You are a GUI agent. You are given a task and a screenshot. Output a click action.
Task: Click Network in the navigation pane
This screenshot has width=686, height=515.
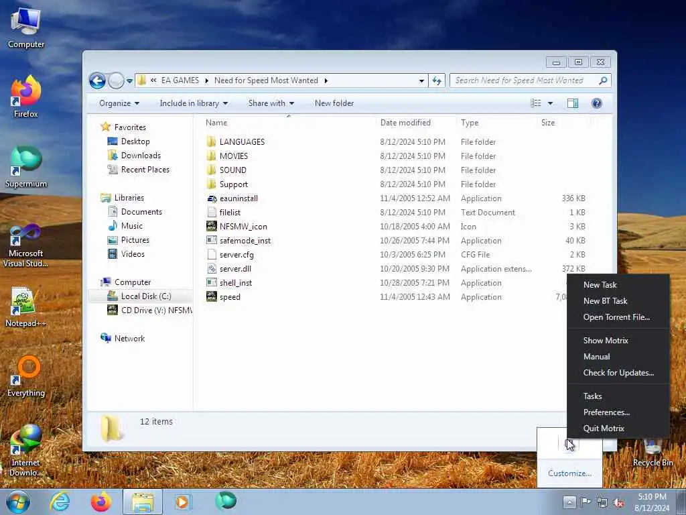(129, 339)
